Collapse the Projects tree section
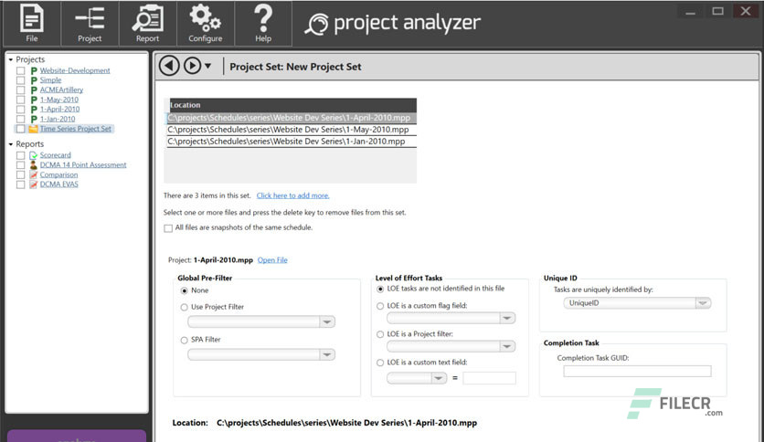Viewport: 764px width, 442px height. click(x=11, y=60)
